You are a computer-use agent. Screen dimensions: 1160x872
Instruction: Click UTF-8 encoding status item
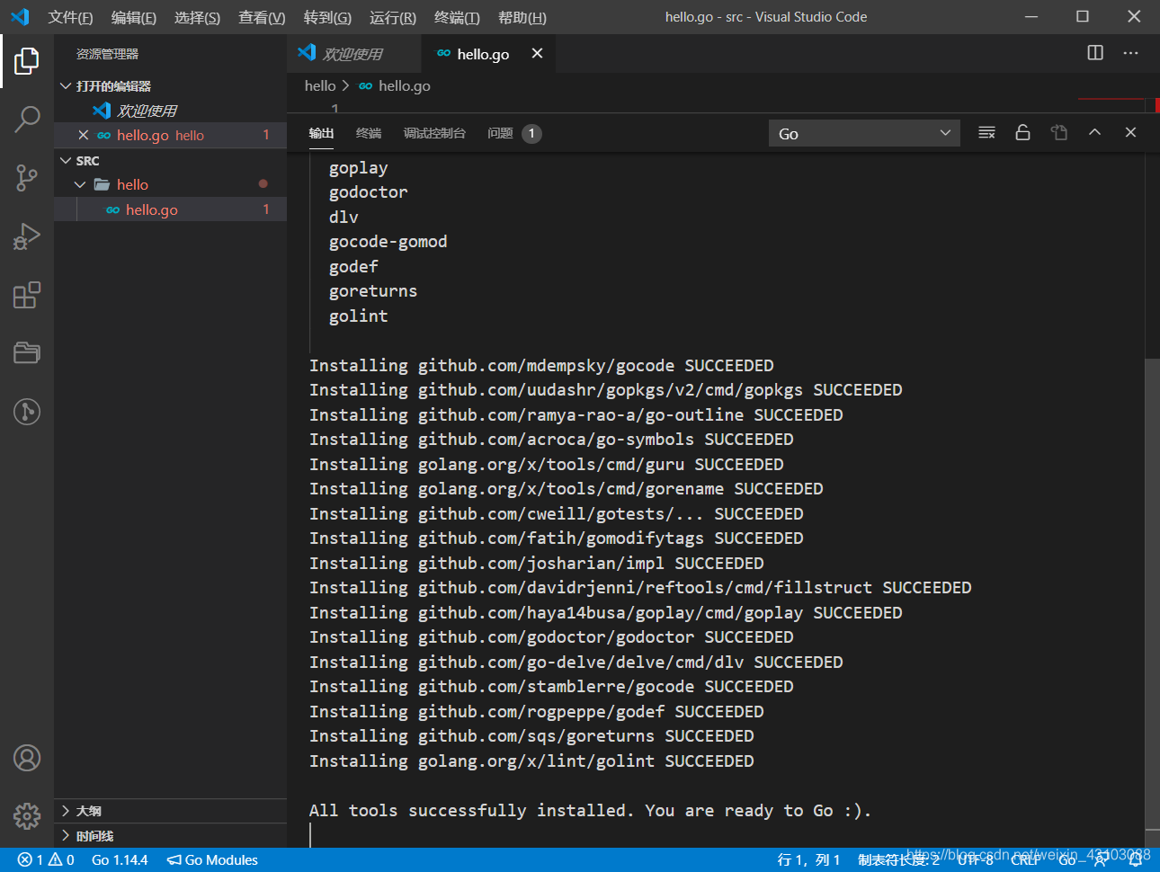(x=976, y=860)
